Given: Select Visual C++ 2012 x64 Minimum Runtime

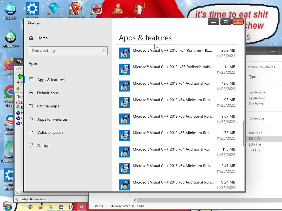Looking at the screenshot, I should [177, 102].
